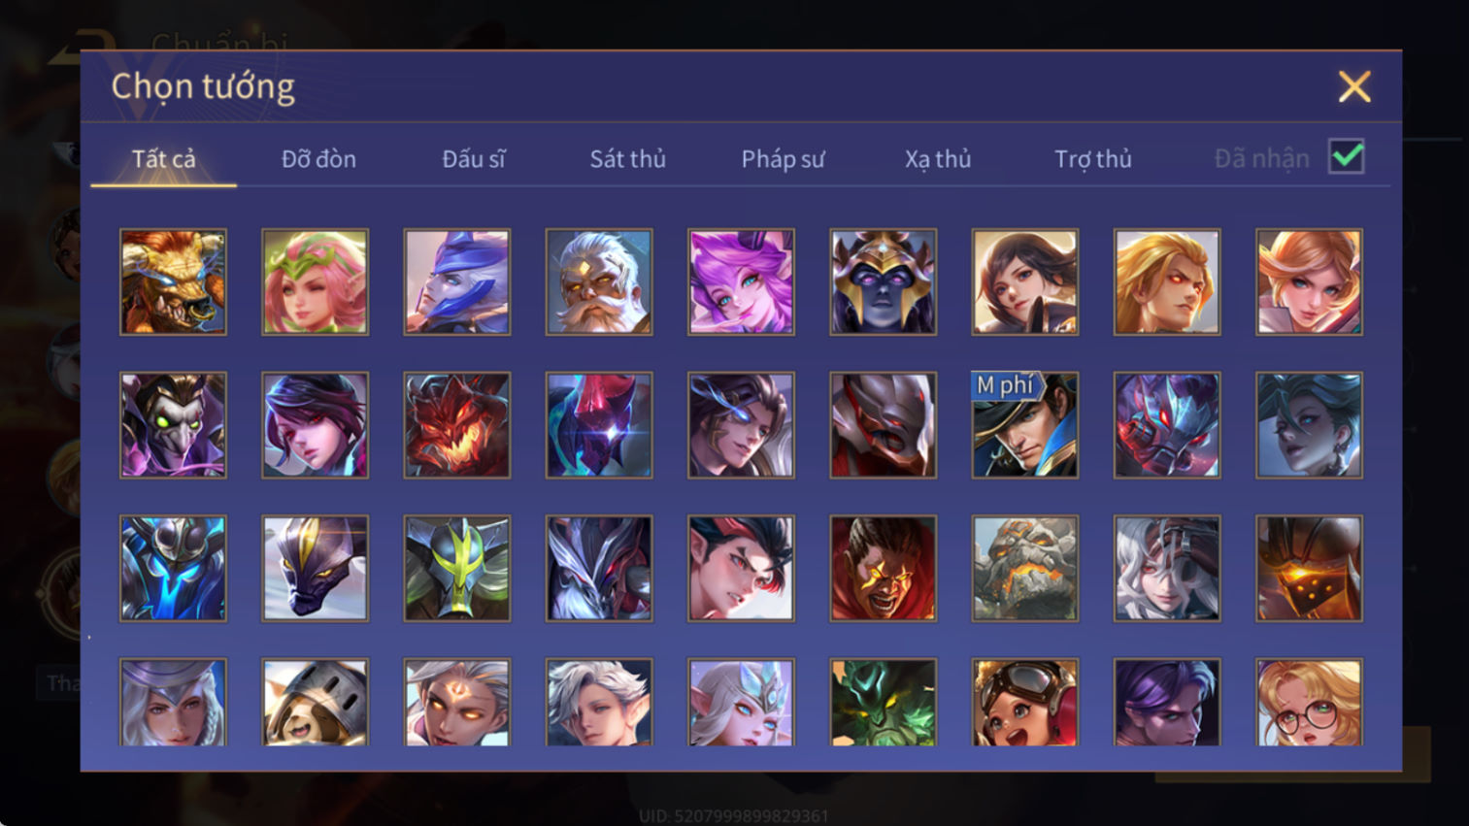Choose the rock golem hero portrait
Viewport: 1469px width, 826px height.
pos(1025,569)
